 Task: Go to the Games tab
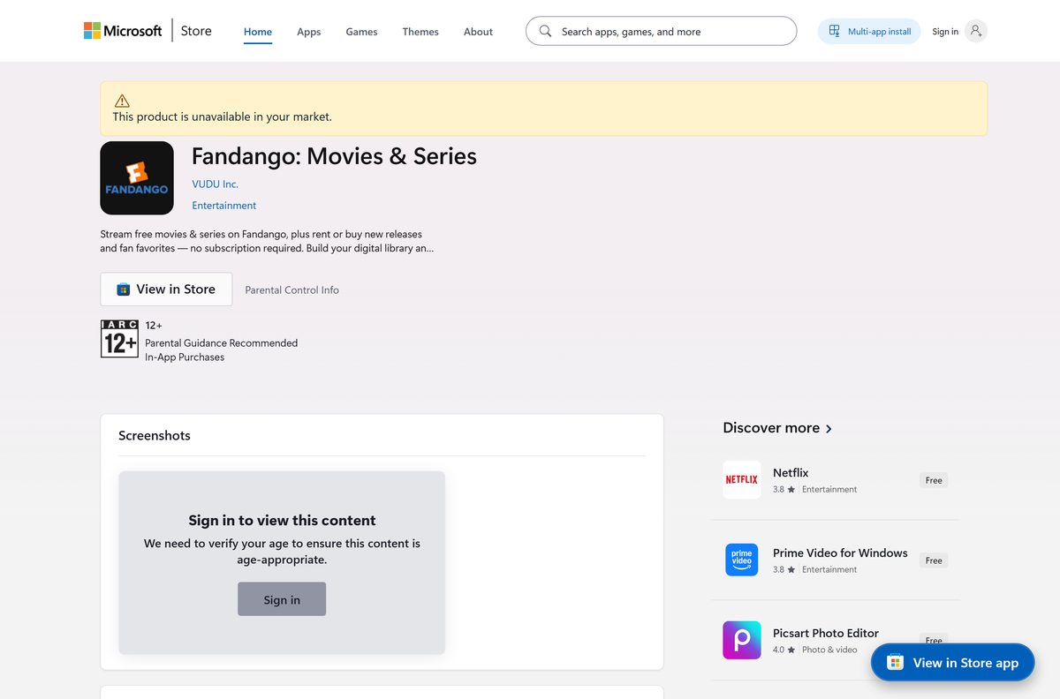click(361, 32)
